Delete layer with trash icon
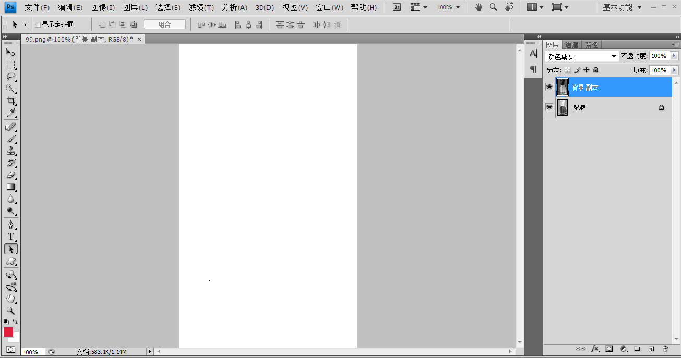Screen dimensions: 681x358 665,349
